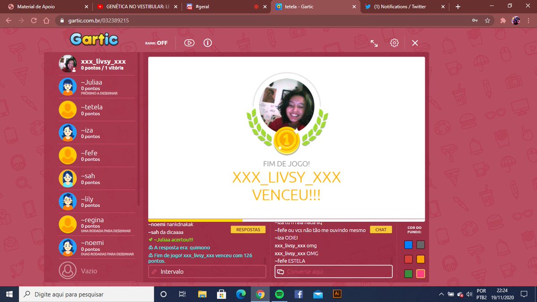Select the pink background color swatch
Viewport: 537px width, 302px height.
(x=421, y=273)
